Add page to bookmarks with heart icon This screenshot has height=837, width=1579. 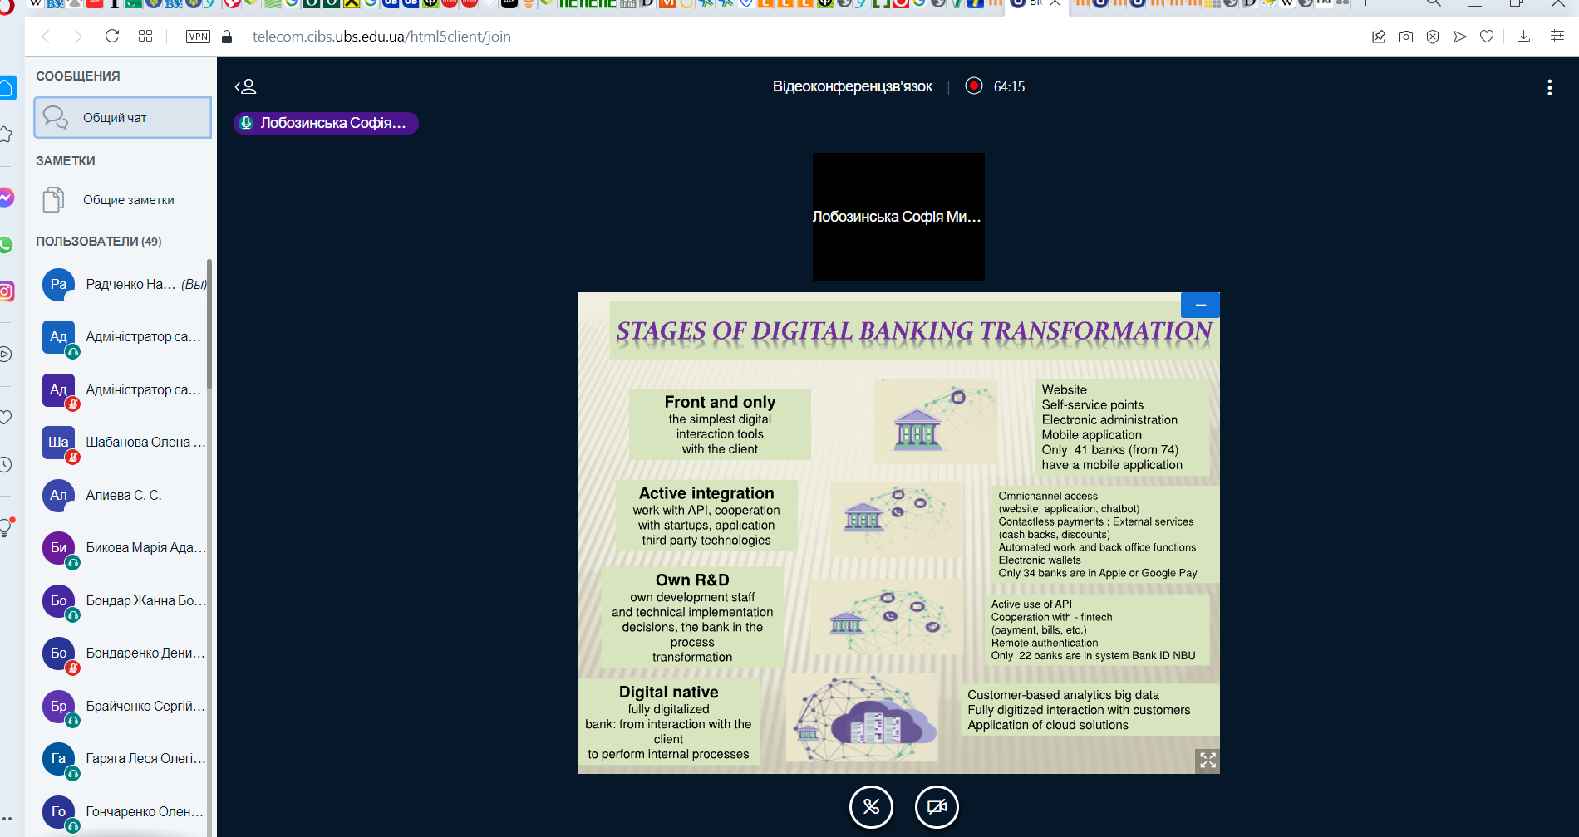(x=1487, y=37)
